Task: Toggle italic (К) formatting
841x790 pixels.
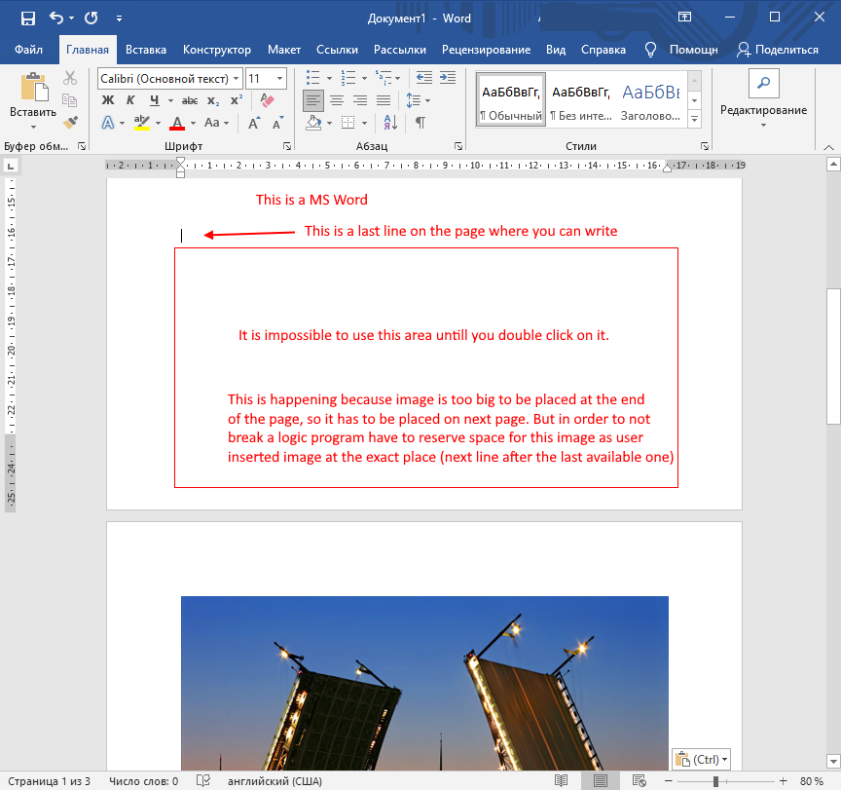Action: click(130, 99)
